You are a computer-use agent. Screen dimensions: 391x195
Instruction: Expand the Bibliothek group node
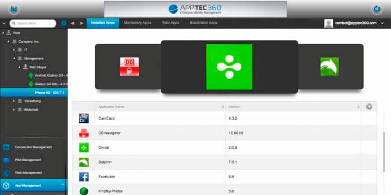14,109
